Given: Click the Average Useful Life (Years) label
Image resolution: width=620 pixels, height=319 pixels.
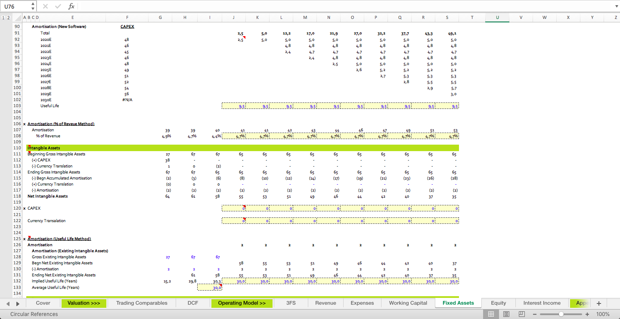Looking at the screenshot, I should 56,287.
